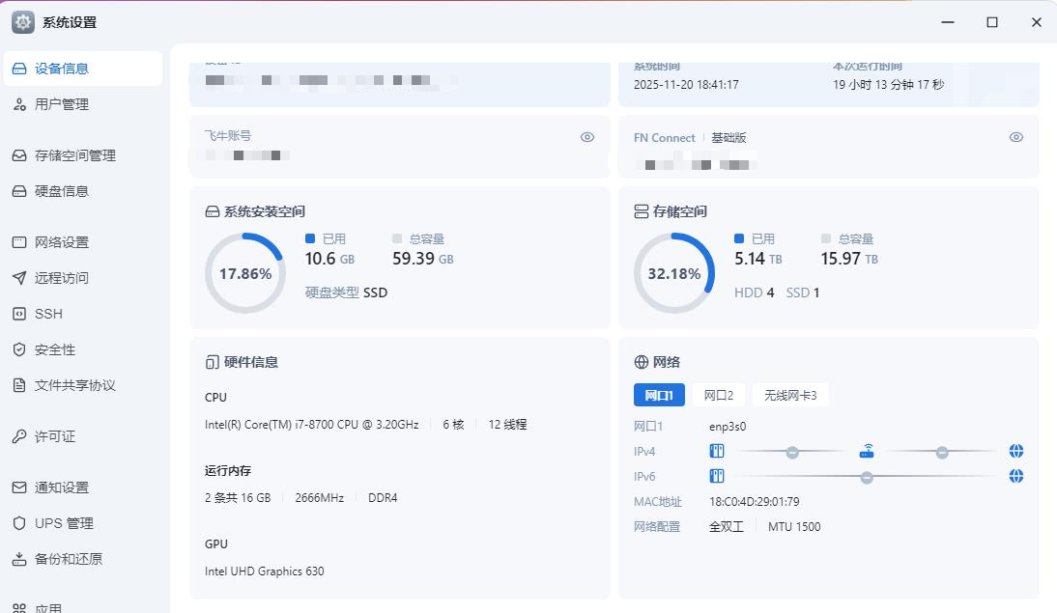Select the 备份和还原 icon
Screen dimensions: 1057x613
click(x=20, y=559)
